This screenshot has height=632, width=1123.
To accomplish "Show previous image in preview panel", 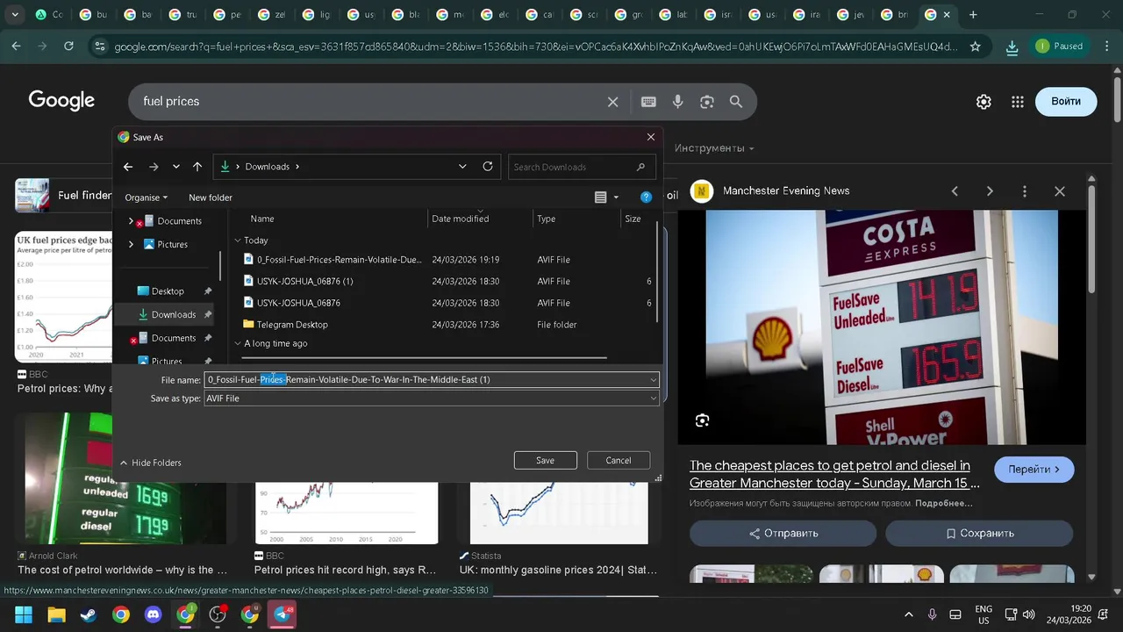I will (955, 191).
